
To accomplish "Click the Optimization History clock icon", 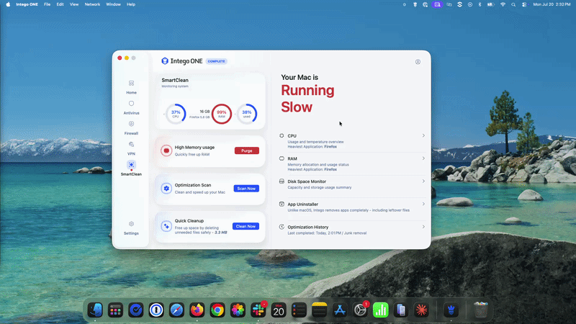I will (x=282, y=227).
